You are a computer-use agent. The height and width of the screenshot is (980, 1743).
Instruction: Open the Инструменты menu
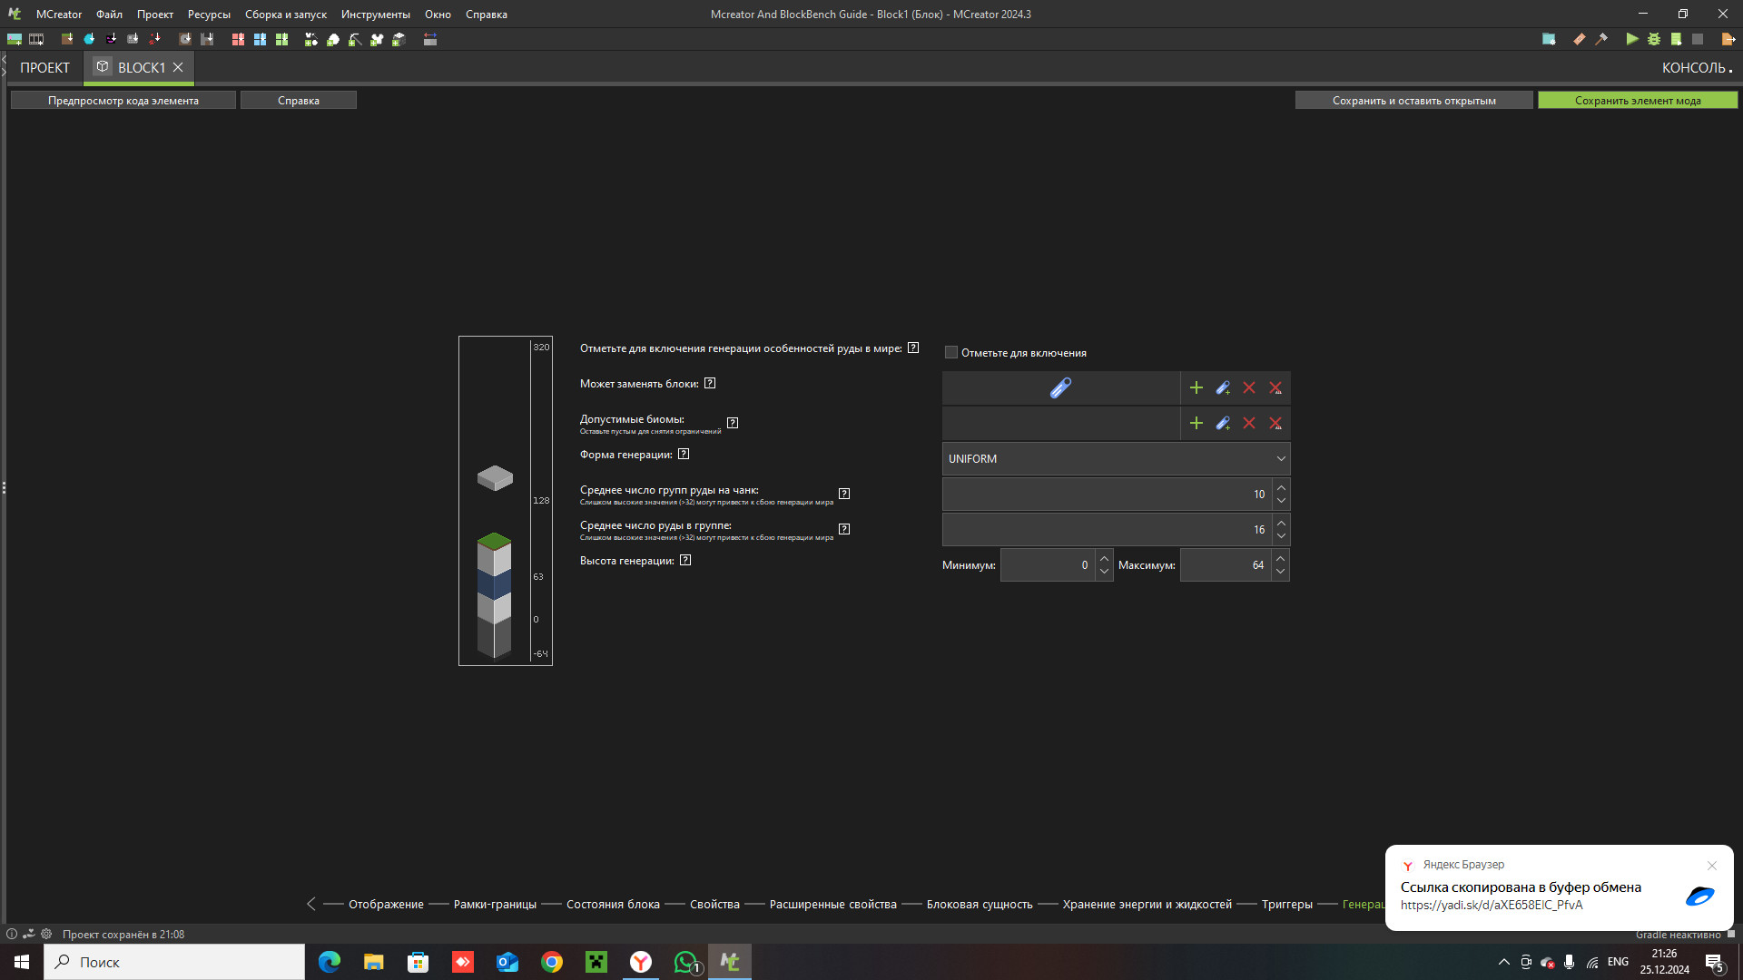[x=375, y=15]
